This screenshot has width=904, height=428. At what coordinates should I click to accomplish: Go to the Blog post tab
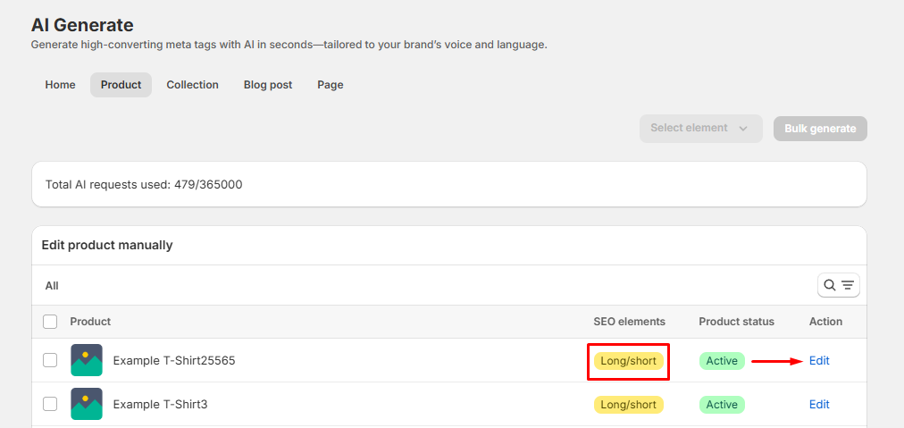point(268,85)
